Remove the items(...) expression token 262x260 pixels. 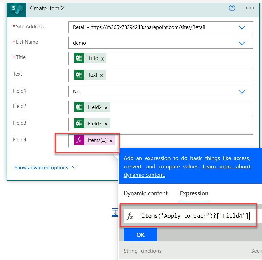coord(111,141)
